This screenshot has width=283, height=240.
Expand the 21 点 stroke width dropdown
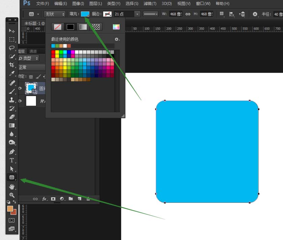[137, 14]
